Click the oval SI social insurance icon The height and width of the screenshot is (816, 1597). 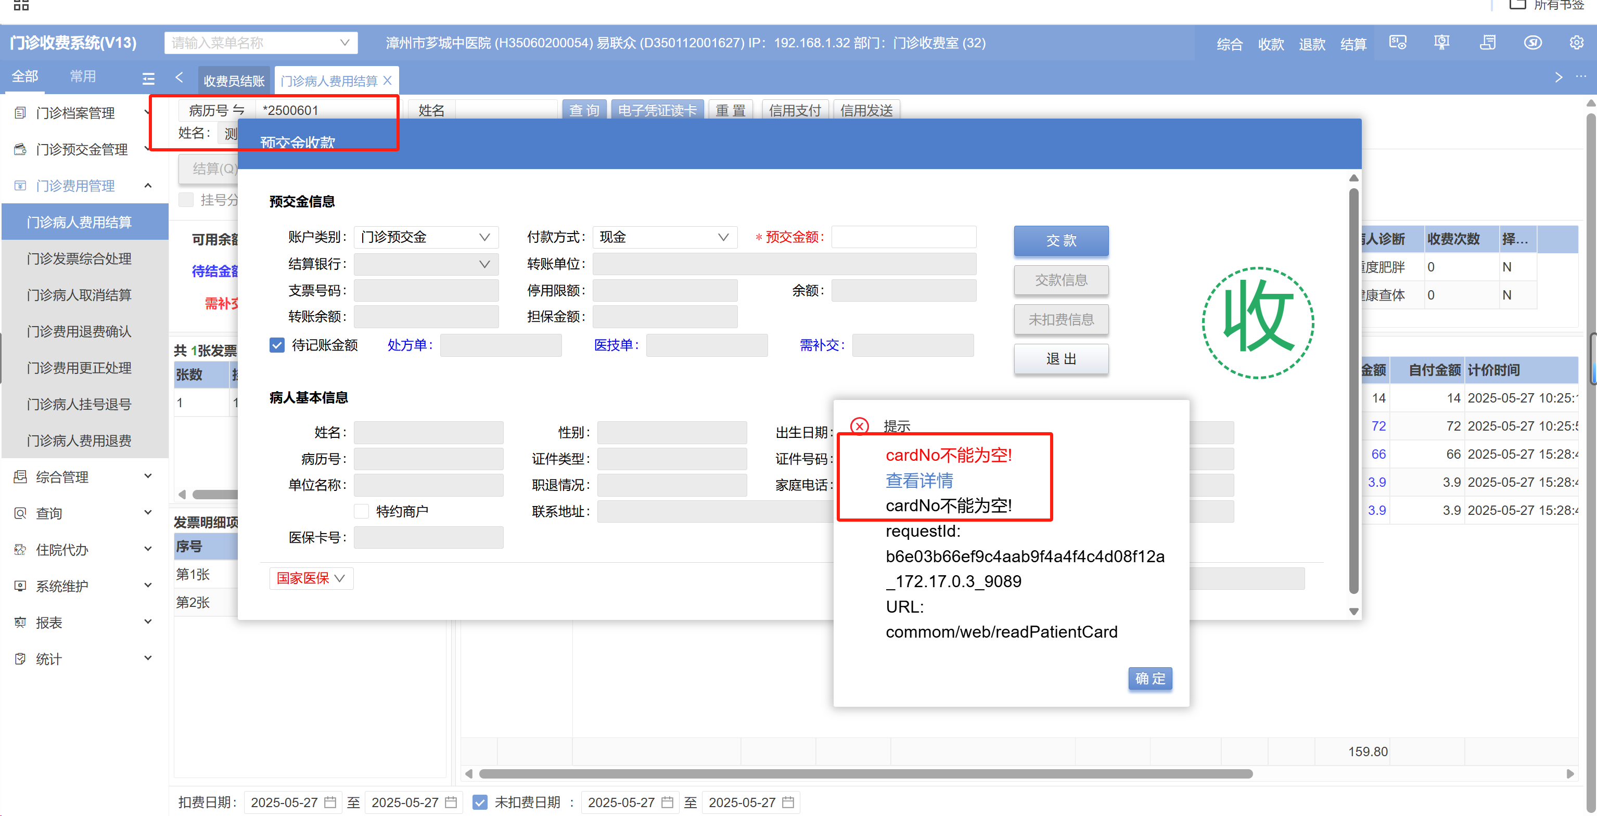click(1532, 43)
